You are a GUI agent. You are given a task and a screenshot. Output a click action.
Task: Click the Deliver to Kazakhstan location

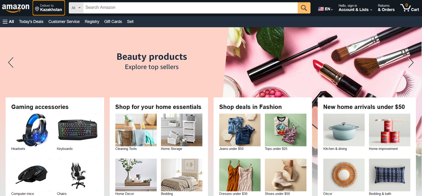49,8
